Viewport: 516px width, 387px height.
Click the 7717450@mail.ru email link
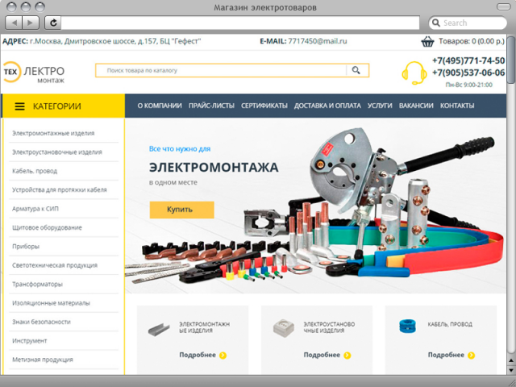tap(318, 41)
